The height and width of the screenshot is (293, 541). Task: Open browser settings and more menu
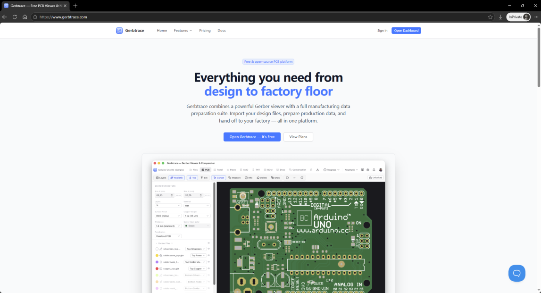[x=536, y=17]
